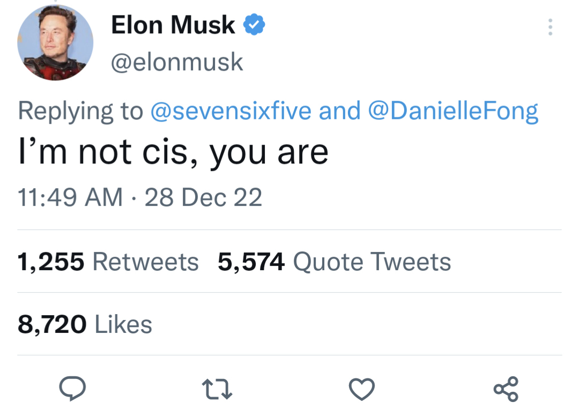Viewport: 579px width, 417px height.
Task: Click the blue verified checkmark badge
Action: click(255, 25)
